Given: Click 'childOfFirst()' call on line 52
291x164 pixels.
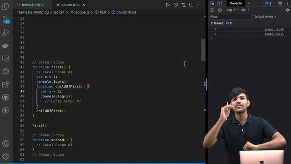Looking at the screenshot, I should click(x=51, y=111).
